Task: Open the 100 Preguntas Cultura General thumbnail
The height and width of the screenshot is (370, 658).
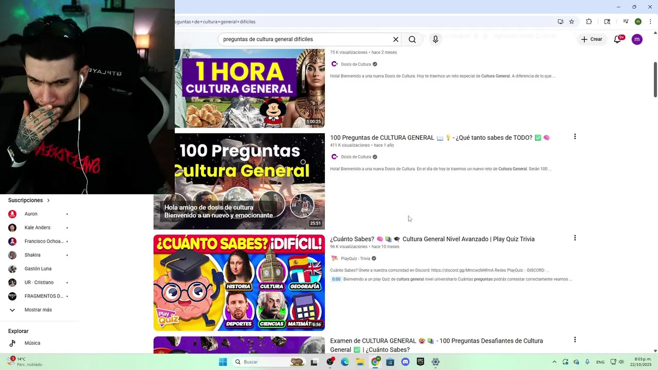Action: point(239,181)
